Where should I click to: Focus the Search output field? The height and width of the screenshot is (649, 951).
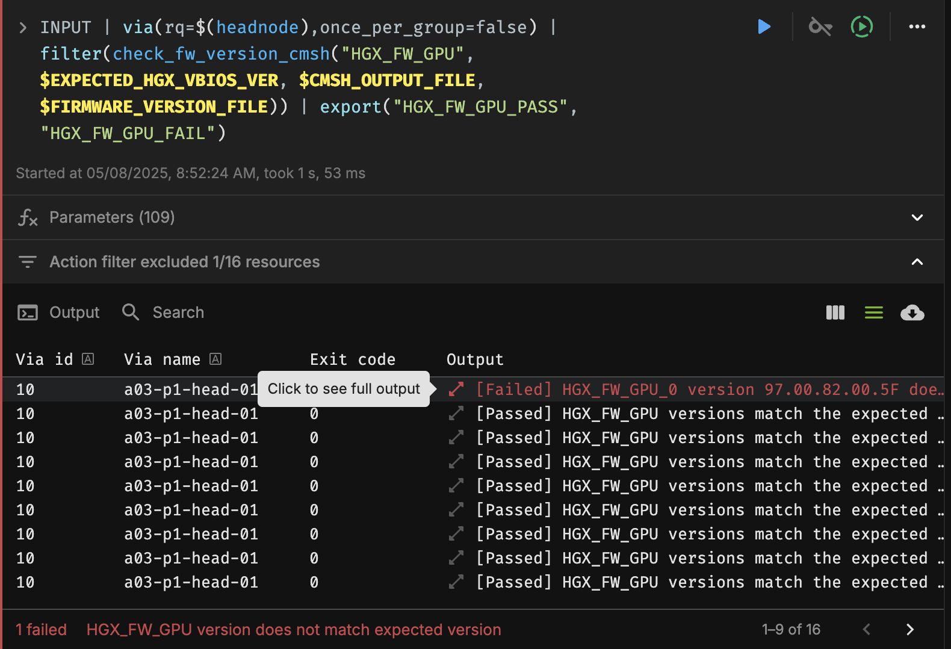point(178,312)
